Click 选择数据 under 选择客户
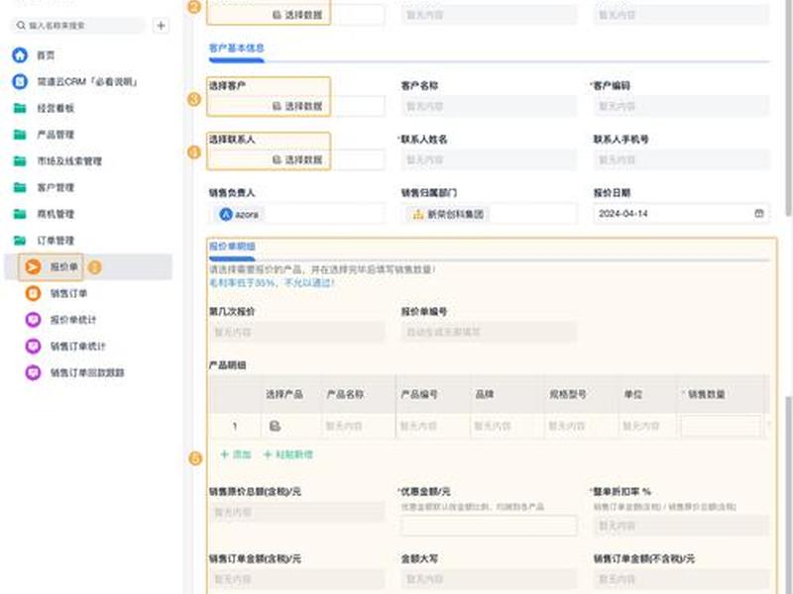This screenshot has height=594, width=793. [x=297, y=106]
